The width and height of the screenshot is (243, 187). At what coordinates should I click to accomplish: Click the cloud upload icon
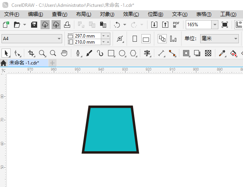coord(56,25)
